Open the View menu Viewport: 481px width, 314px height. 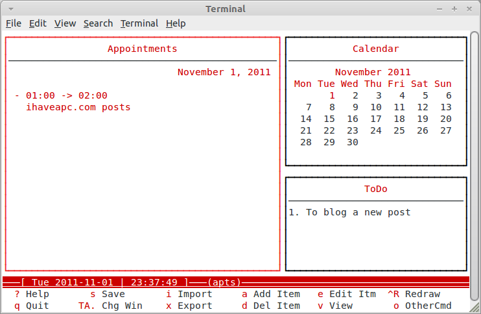tap(65, 23)
